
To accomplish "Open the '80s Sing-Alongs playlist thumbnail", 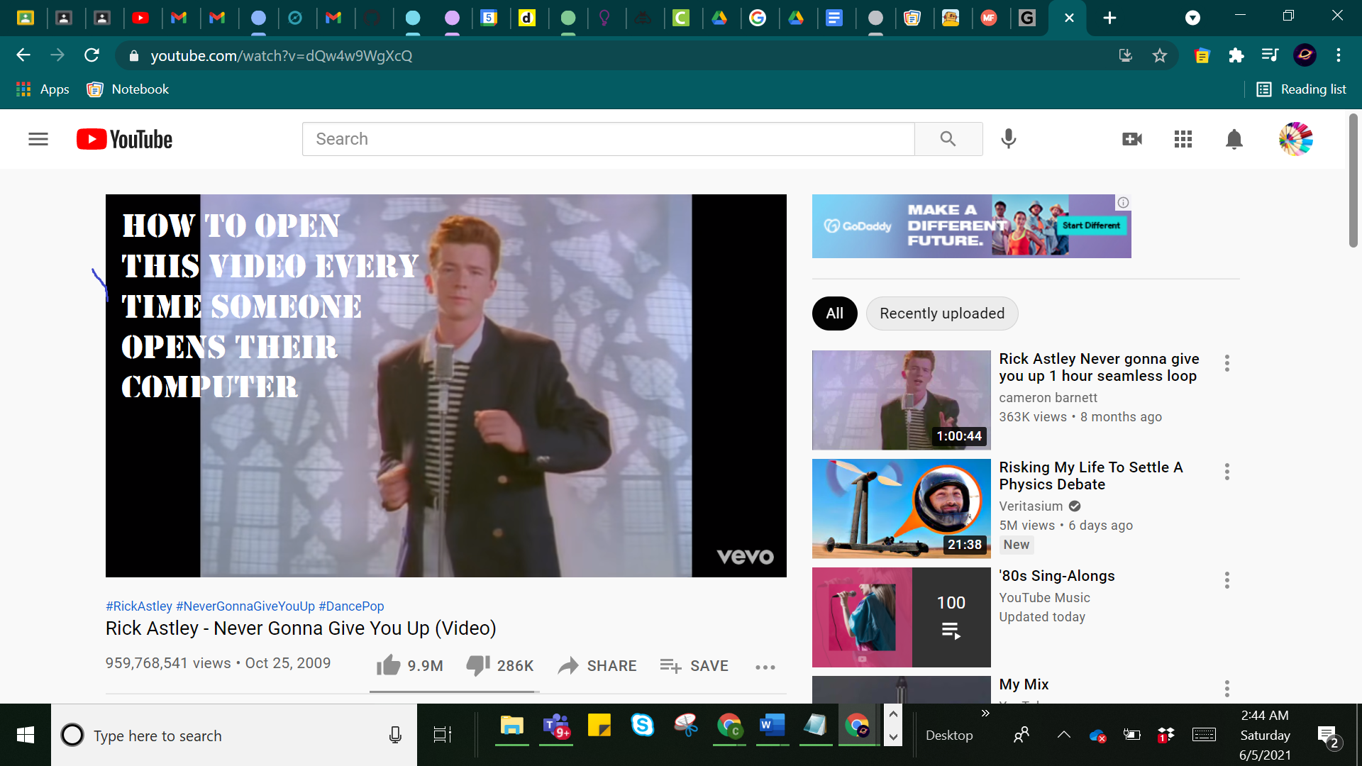I will pos(901,617).
